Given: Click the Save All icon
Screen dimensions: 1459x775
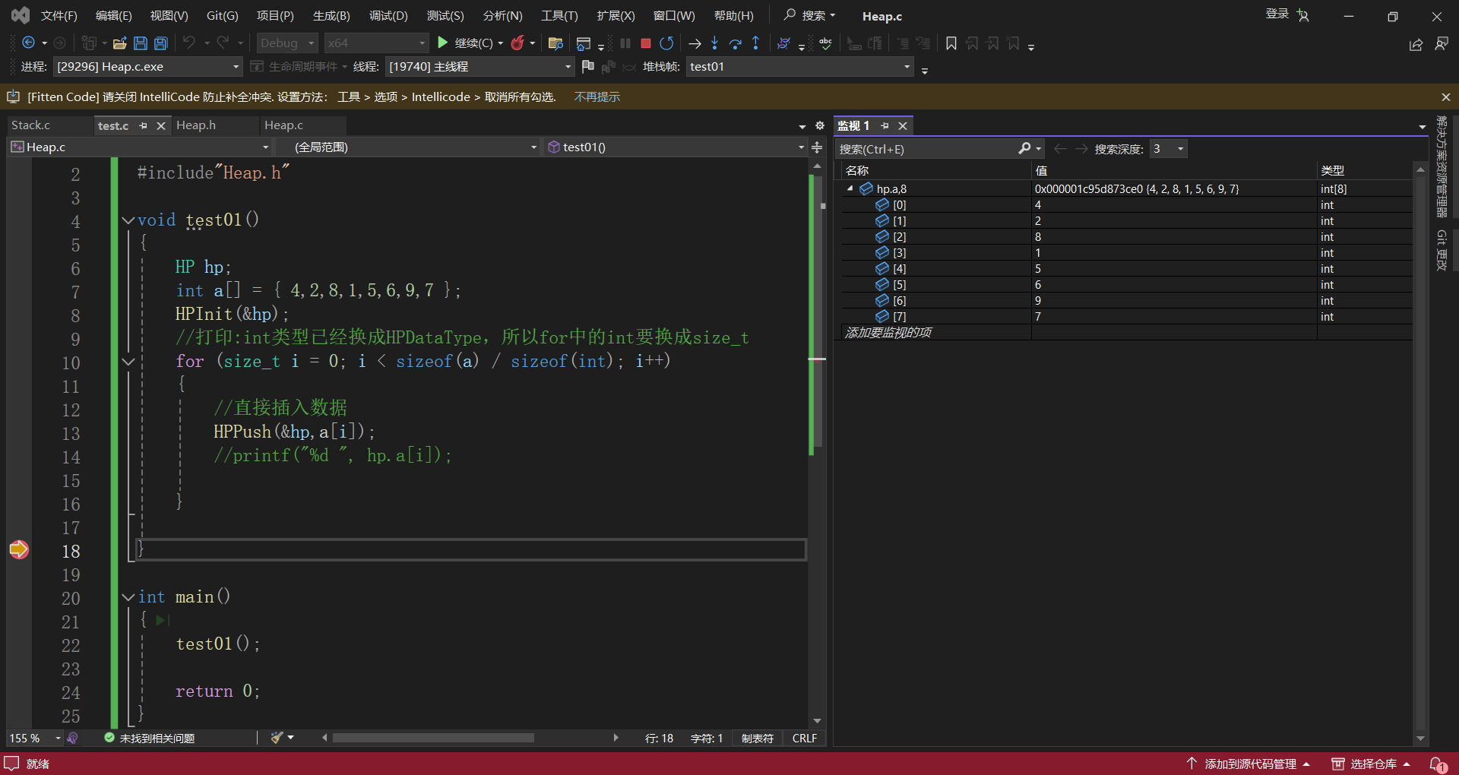Looking at the screenshot, I should coord(160,43).
